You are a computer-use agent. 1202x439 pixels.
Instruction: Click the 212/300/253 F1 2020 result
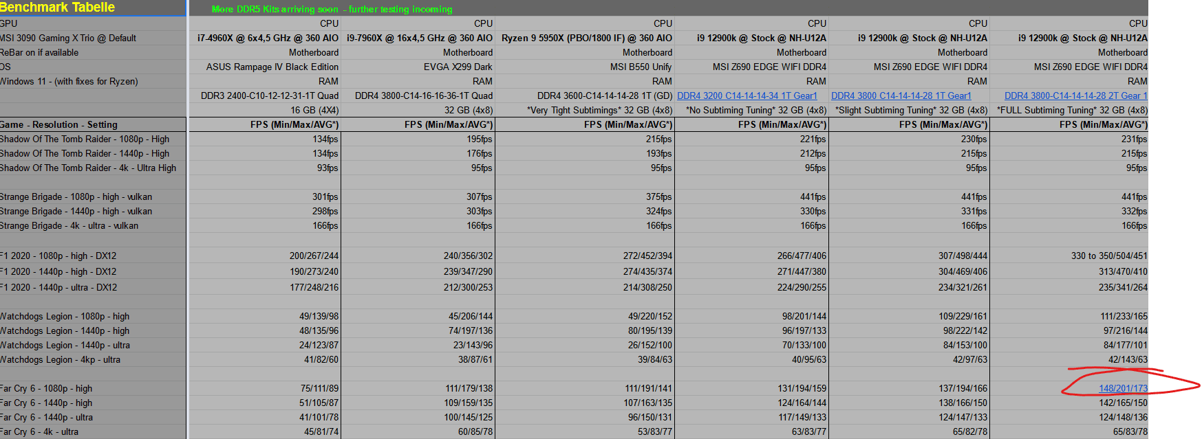[x=468, y=288]
